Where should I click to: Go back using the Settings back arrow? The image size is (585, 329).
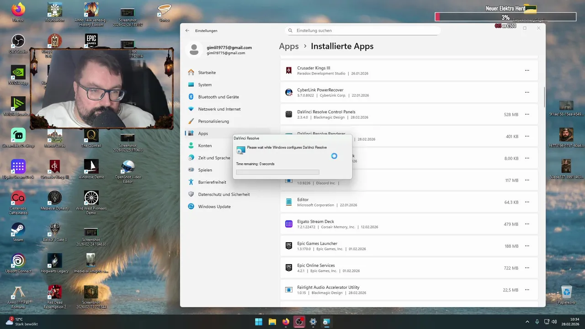pyautogui.click(x=187, y=31)
